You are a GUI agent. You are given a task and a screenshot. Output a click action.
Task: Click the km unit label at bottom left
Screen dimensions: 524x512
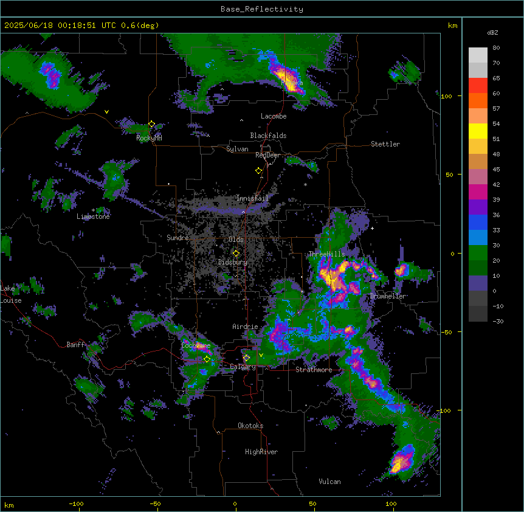point(9,505)
